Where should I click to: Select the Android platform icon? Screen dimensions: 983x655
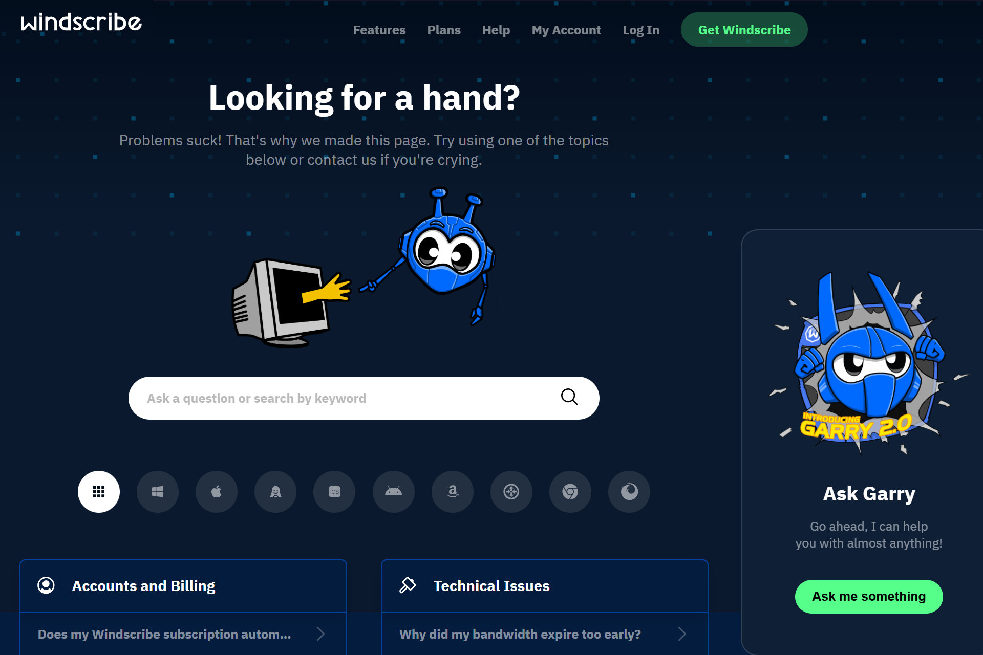coord(394,491)
